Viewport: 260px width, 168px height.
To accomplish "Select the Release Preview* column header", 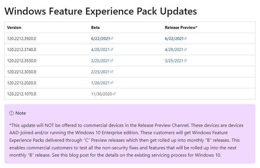I will (x=181, y=27).
